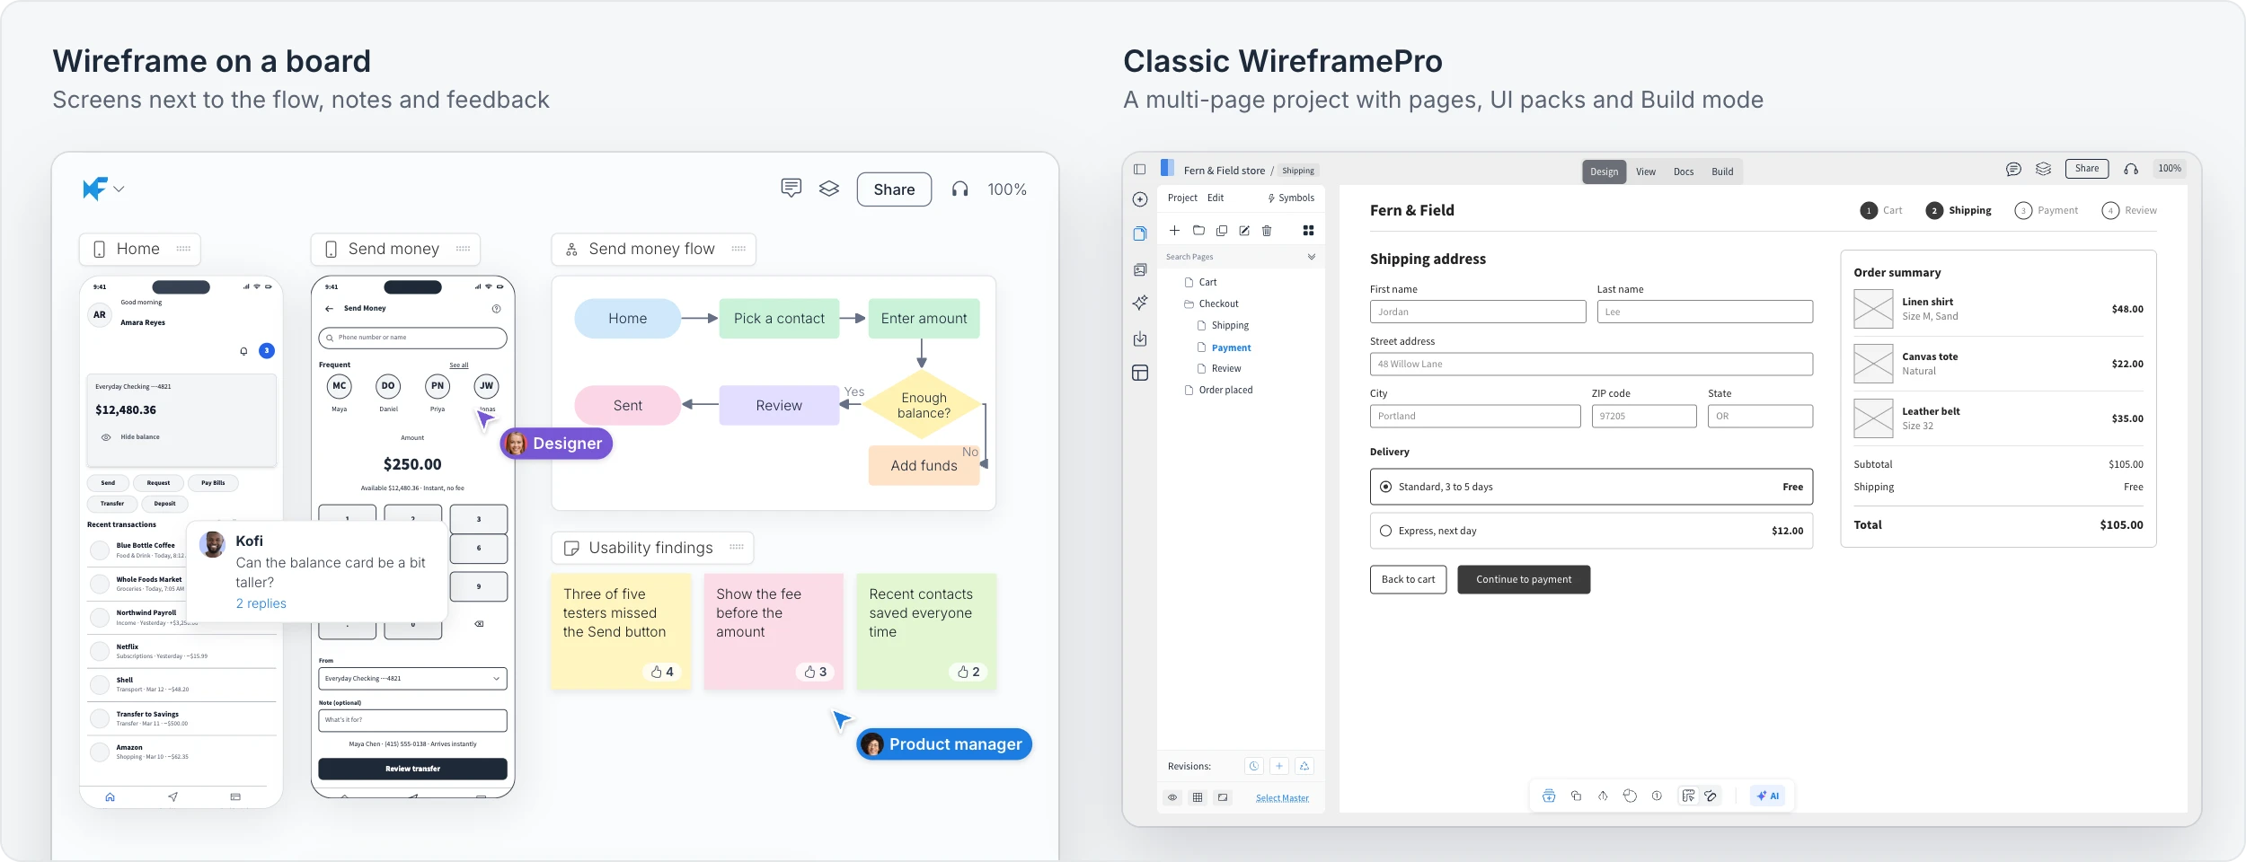Click the Phone number or name search field
Screen dimensions: 2246x862
point(412,338)
